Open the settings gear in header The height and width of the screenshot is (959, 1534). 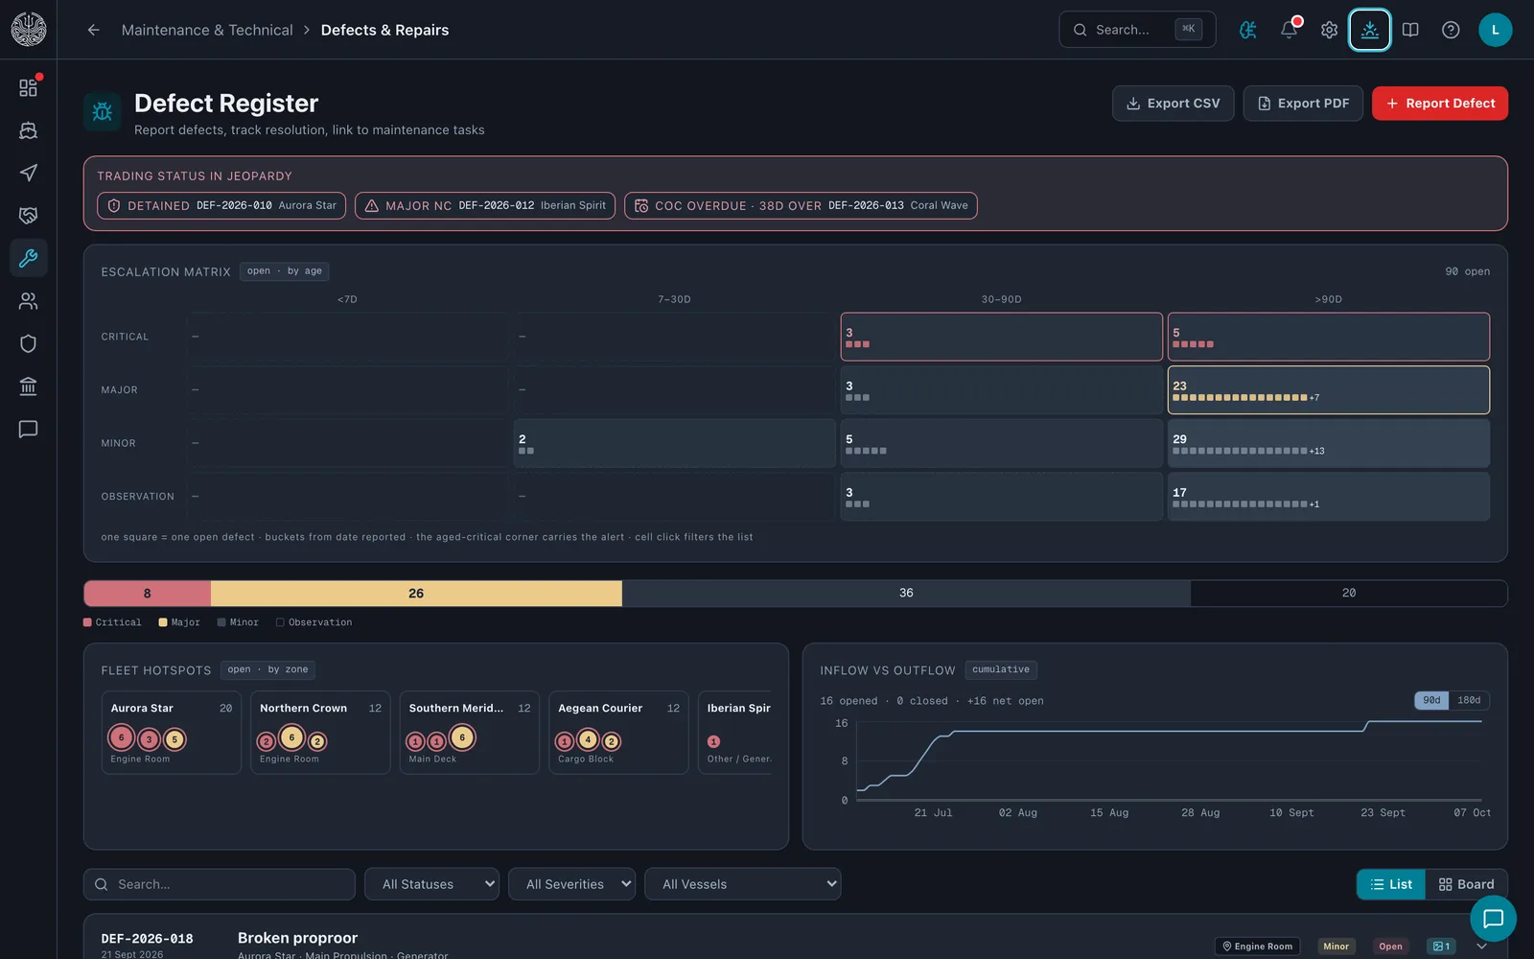tap(1329, 30)
